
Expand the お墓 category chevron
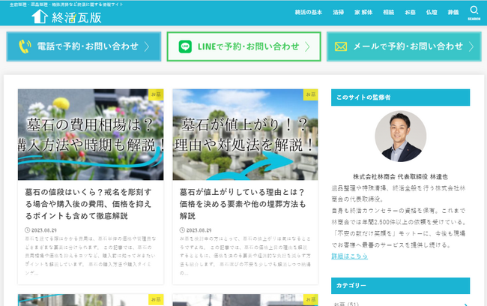pos(465,303)
